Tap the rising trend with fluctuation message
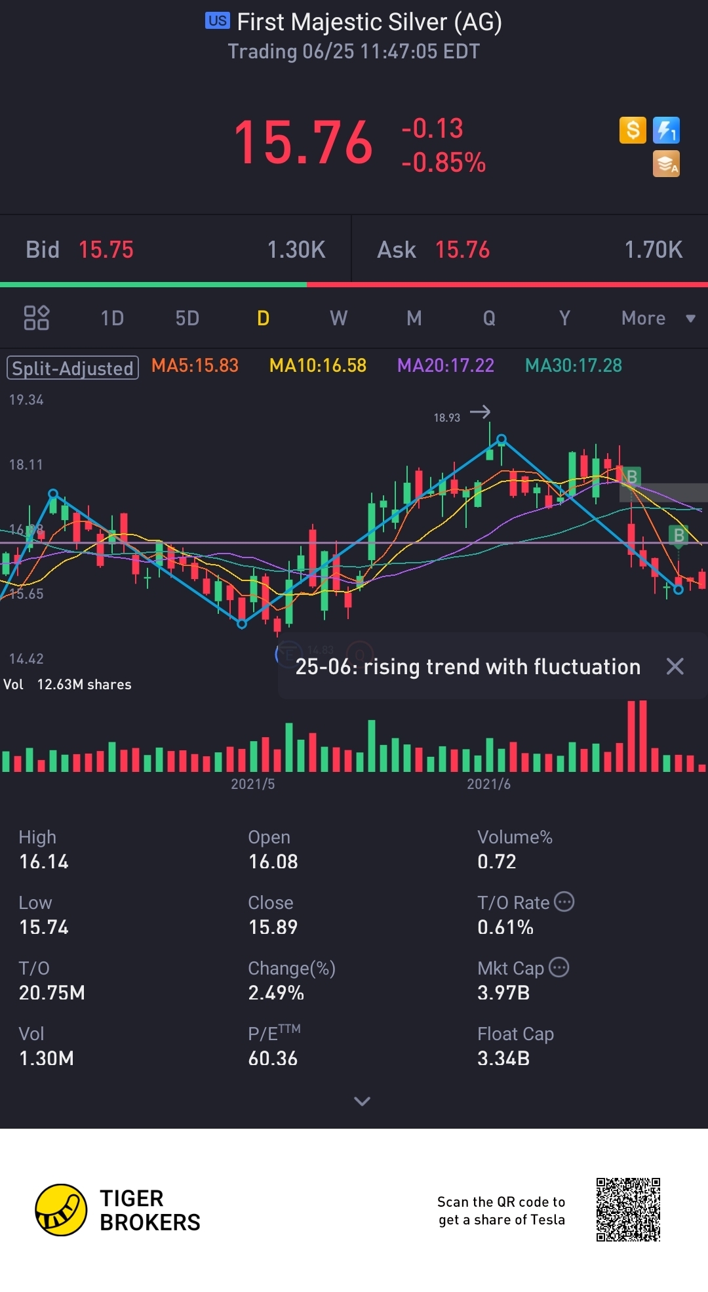This screenshot has width=708, height=1292. (468, 666)
